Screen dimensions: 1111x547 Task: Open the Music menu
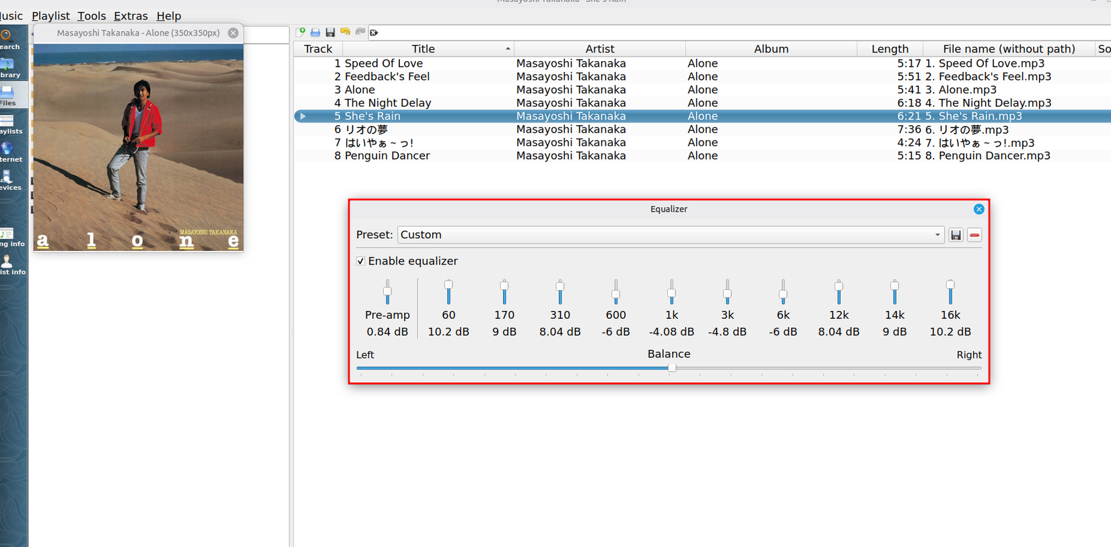point(11,15)
